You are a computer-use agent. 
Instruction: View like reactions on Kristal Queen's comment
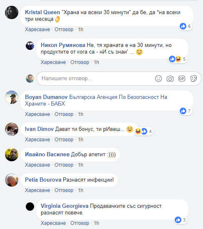tap(186, 26)
